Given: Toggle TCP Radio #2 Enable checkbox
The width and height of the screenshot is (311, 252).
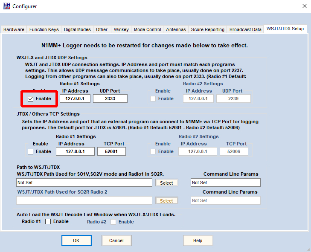Looking at the screenshot, I should pos(153,151).
